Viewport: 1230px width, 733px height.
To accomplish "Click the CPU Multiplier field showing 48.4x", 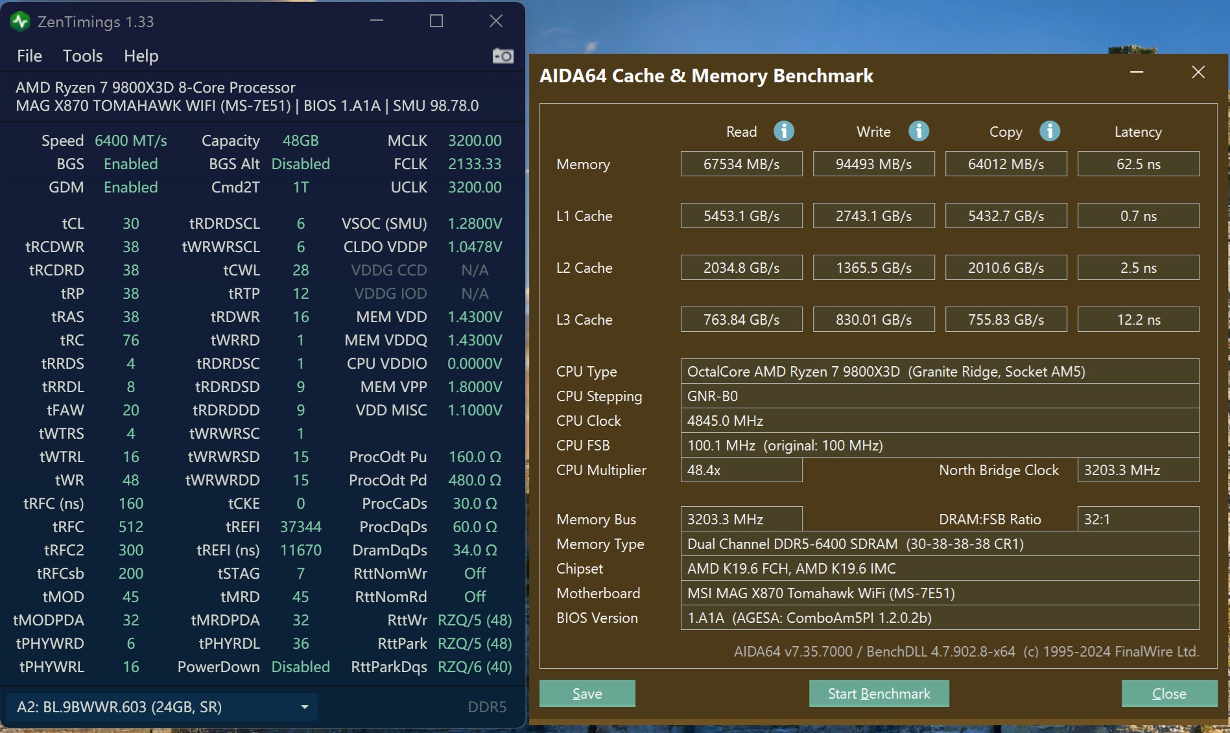I will [x=741, y=470].
